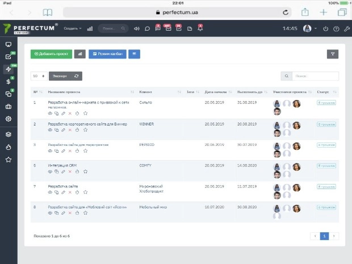Delete the Интеграция CRM project with red X

pos(70,171)
